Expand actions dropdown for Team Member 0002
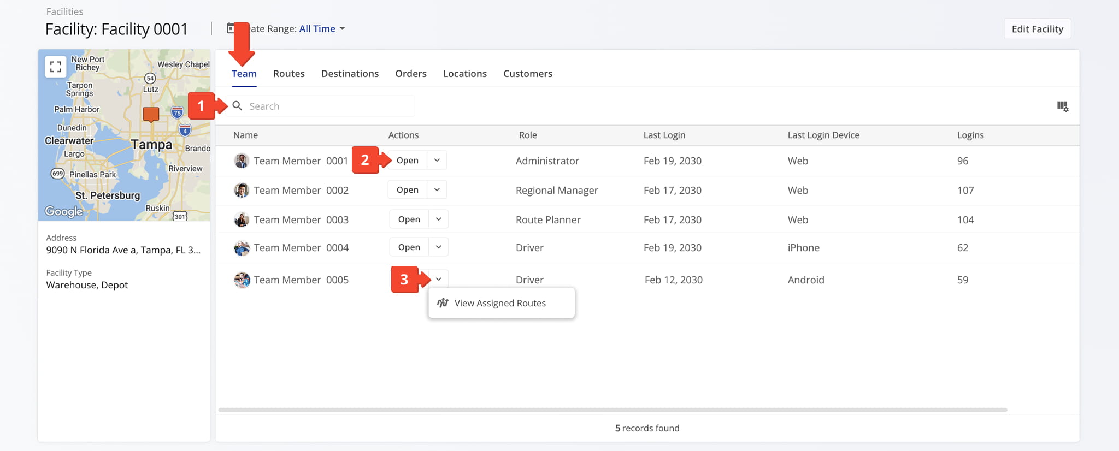This screenshot has height=451, width=1119. 437,190
